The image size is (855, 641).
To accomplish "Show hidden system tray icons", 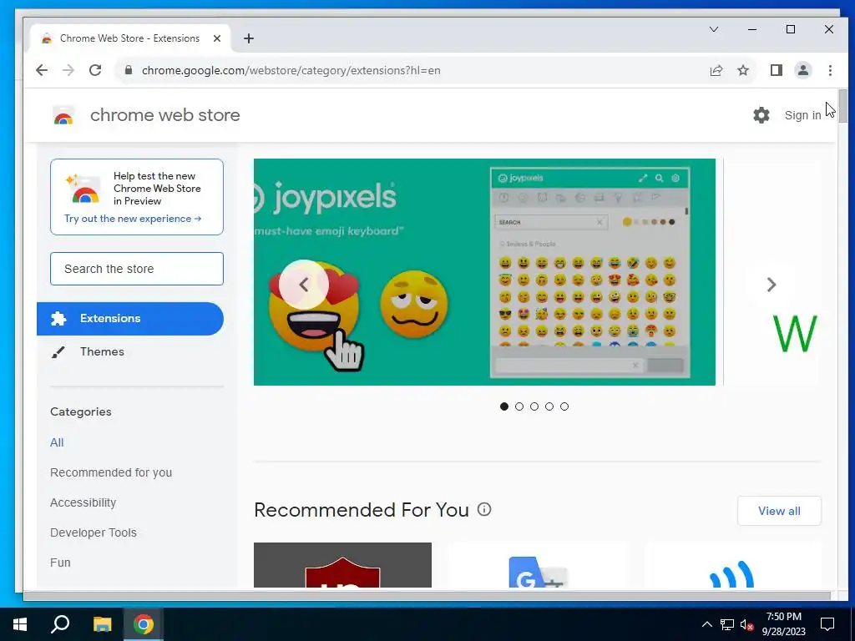I will pos(706,624).
